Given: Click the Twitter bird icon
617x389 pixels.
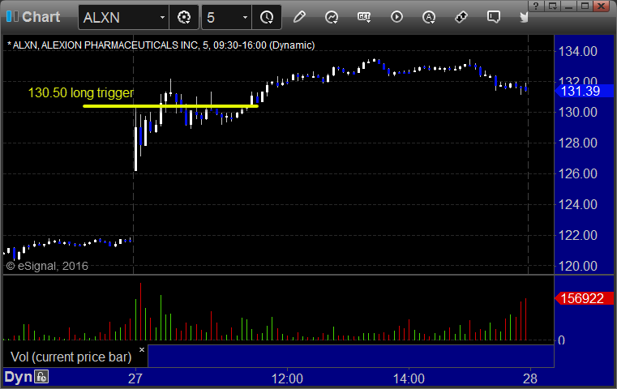Looking at the screenshot, I should 524,17.
